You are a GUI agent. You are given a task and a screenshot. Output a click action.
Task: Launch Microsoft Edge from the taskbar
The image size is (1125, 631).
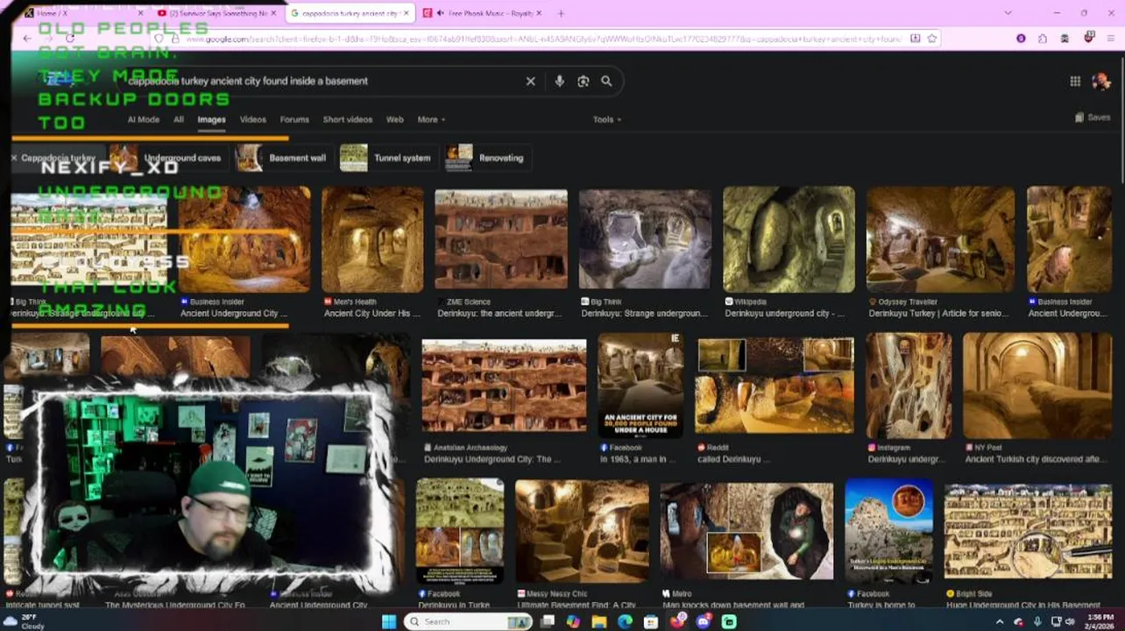point(625,621)
